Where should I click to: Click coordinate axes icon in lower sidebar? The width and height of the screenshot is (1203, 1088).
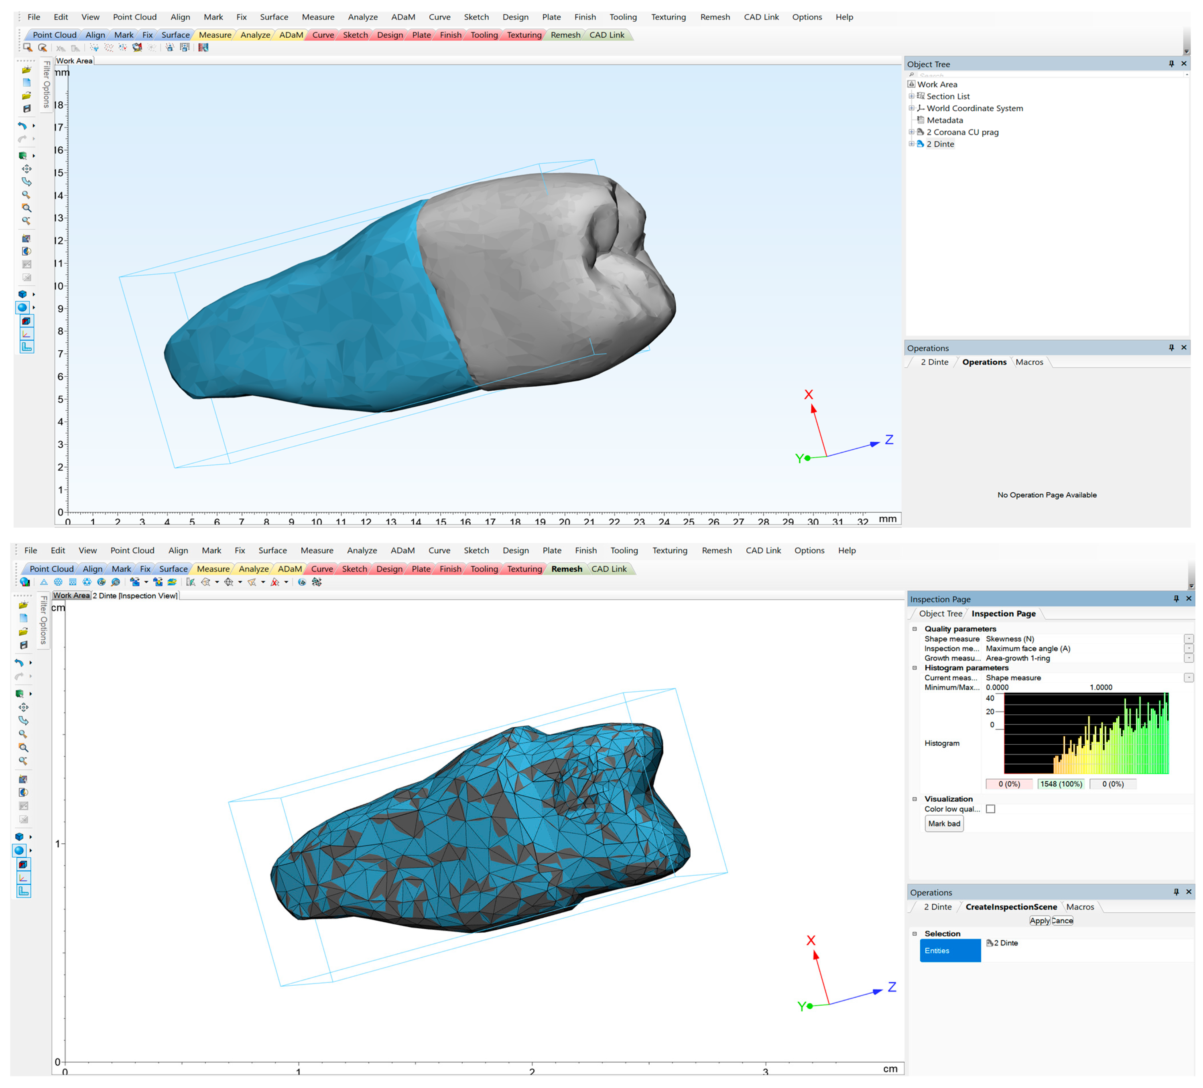point(23,878)
